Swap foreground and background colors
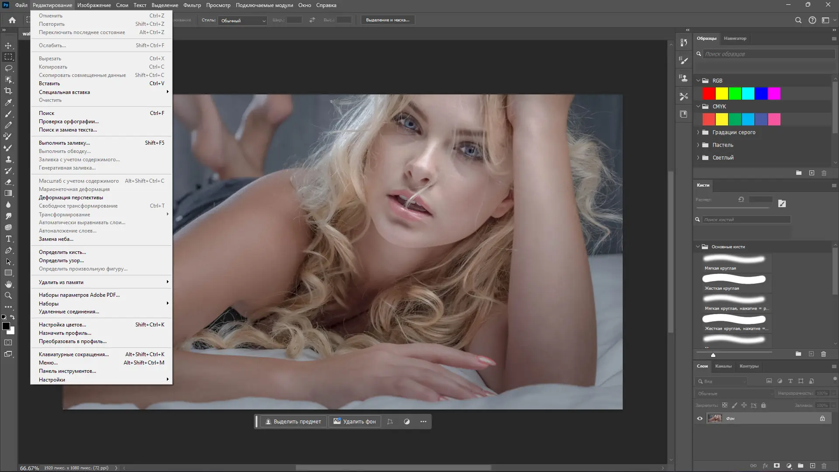The image size is (839, 472). pos(13,318)
